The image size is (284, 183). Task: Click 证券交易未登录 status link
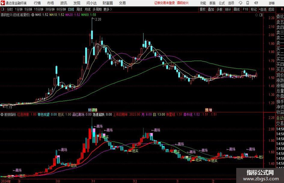(x=164, y=3)
